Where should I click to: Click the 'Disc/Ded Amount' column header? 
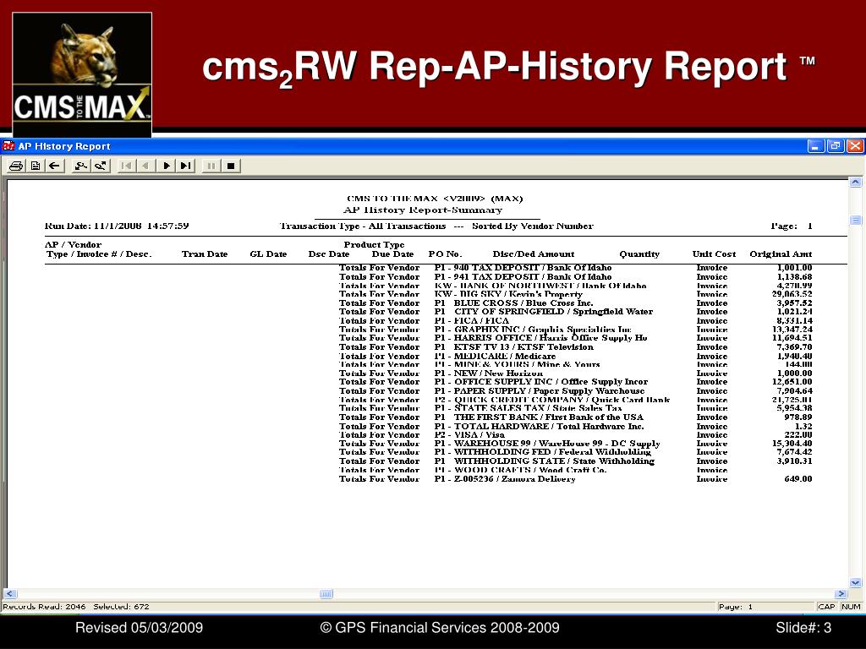[534, 254]
